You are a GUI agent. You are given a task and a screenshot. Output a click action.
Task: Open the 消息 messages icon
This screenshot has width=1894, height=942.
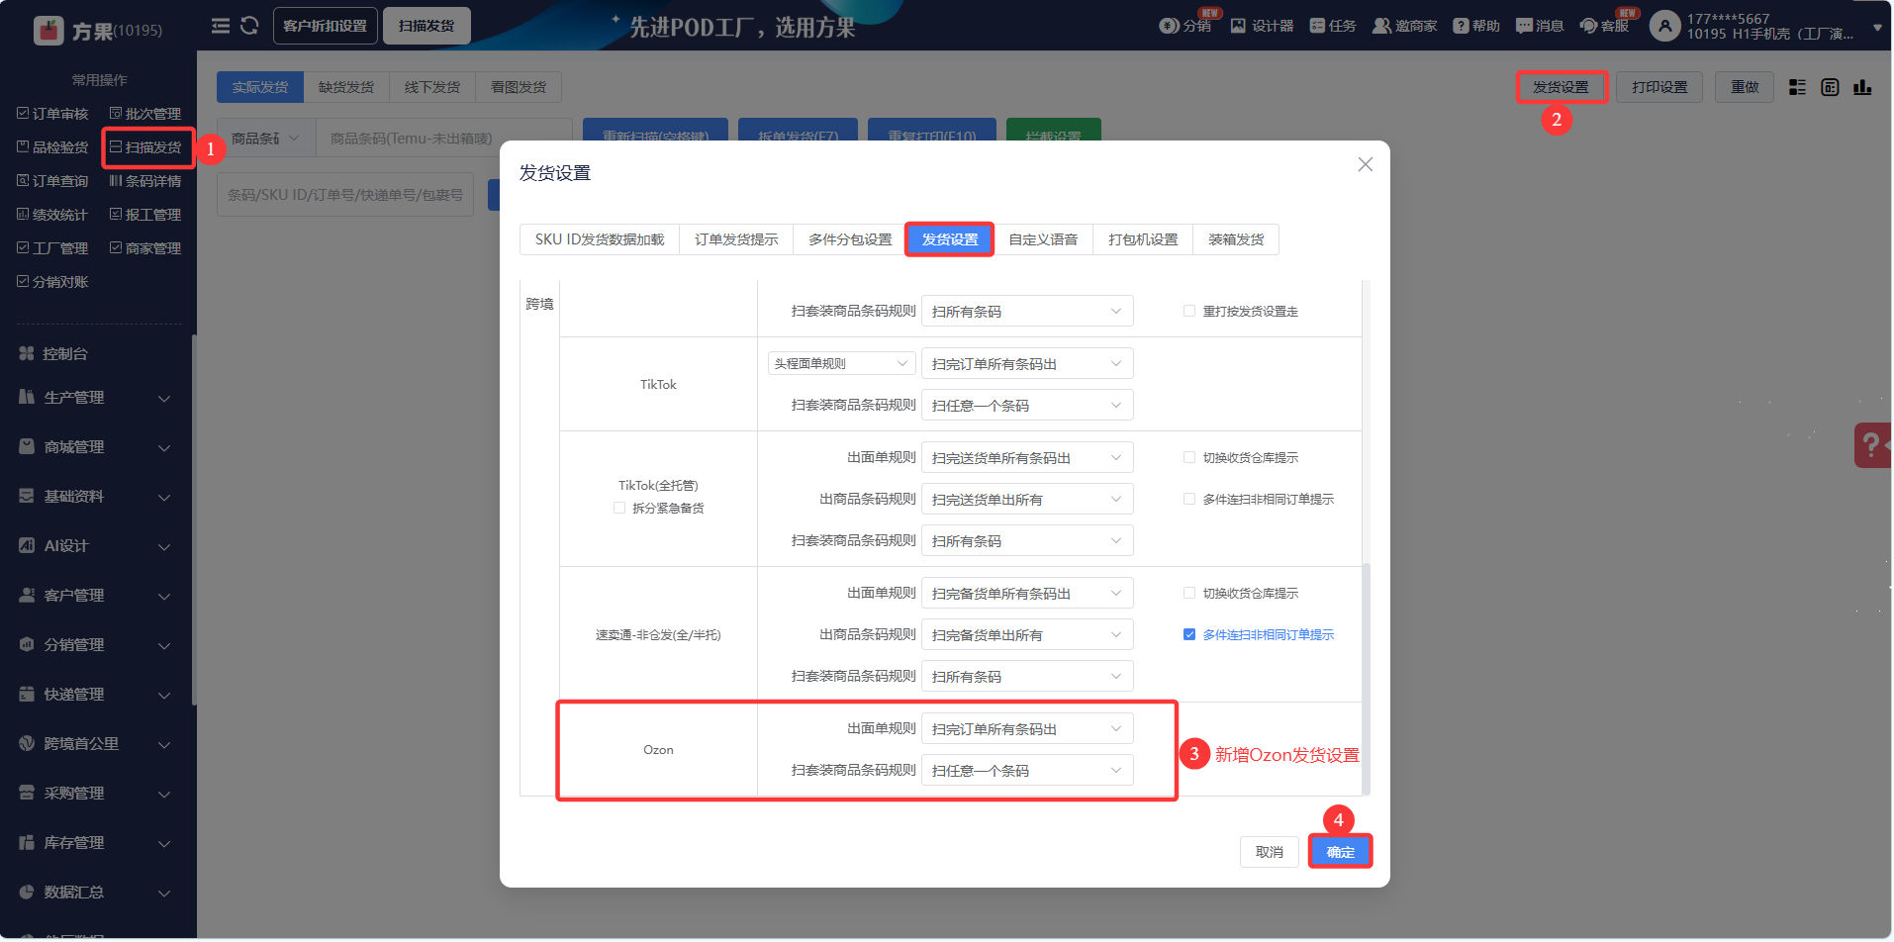click(1524, 26)
